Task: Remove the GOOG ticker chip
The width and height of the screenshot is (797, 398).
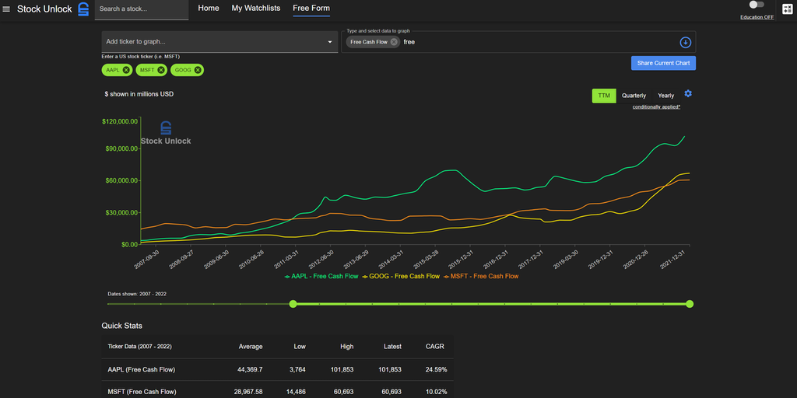Action: tap(198, 70)
